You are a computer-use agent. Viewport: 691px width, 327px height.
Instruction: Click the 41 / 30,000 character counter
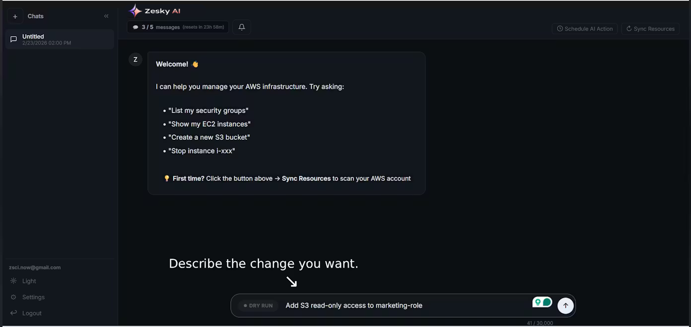[539, 323]
